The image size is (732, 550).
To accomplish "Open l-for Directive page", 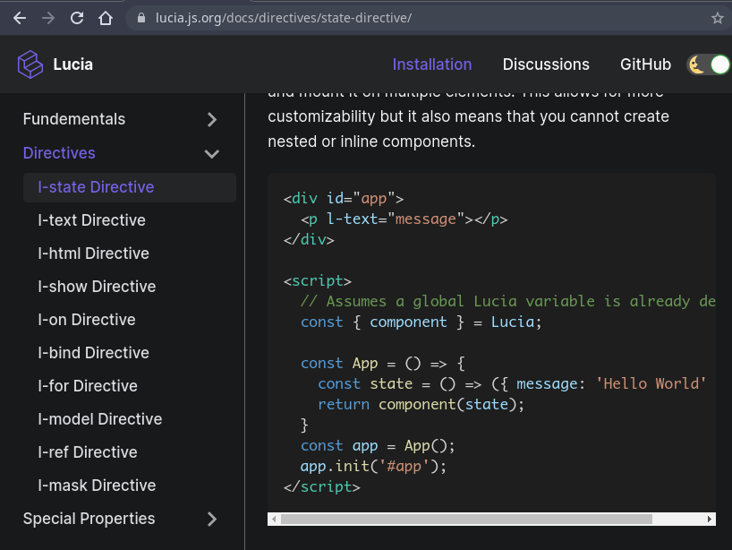I will point(88,386).
